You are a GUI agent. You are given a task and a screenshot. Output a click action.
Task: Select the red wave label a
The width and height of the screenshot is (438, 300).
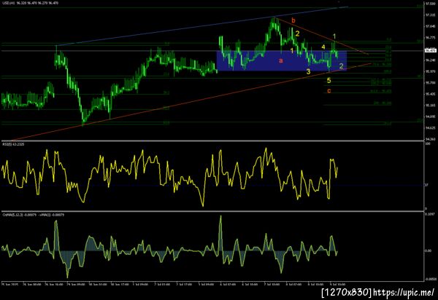[x=281, y=60]
